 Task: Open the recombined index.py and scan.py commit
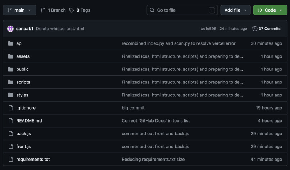[179, 43]
